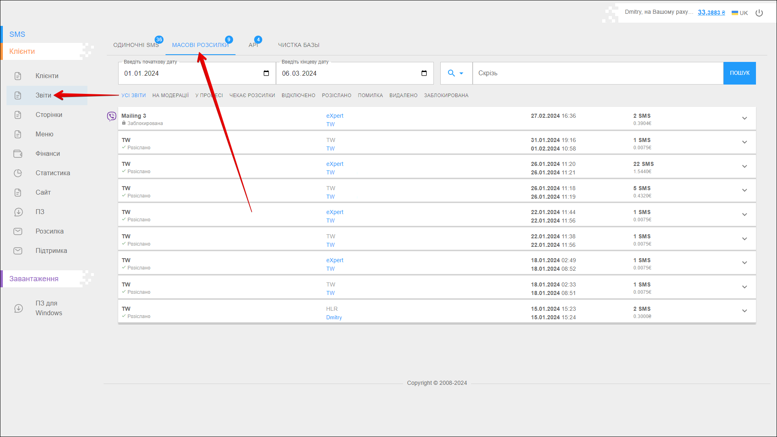Expand the Mailing 3 row chevron
This screenshot has width=777, height=437.
[x=744, y=118]
